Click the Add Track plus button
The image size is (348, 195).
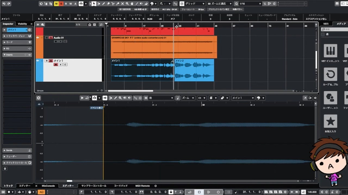pyautogui.click(x=38, y=25)
